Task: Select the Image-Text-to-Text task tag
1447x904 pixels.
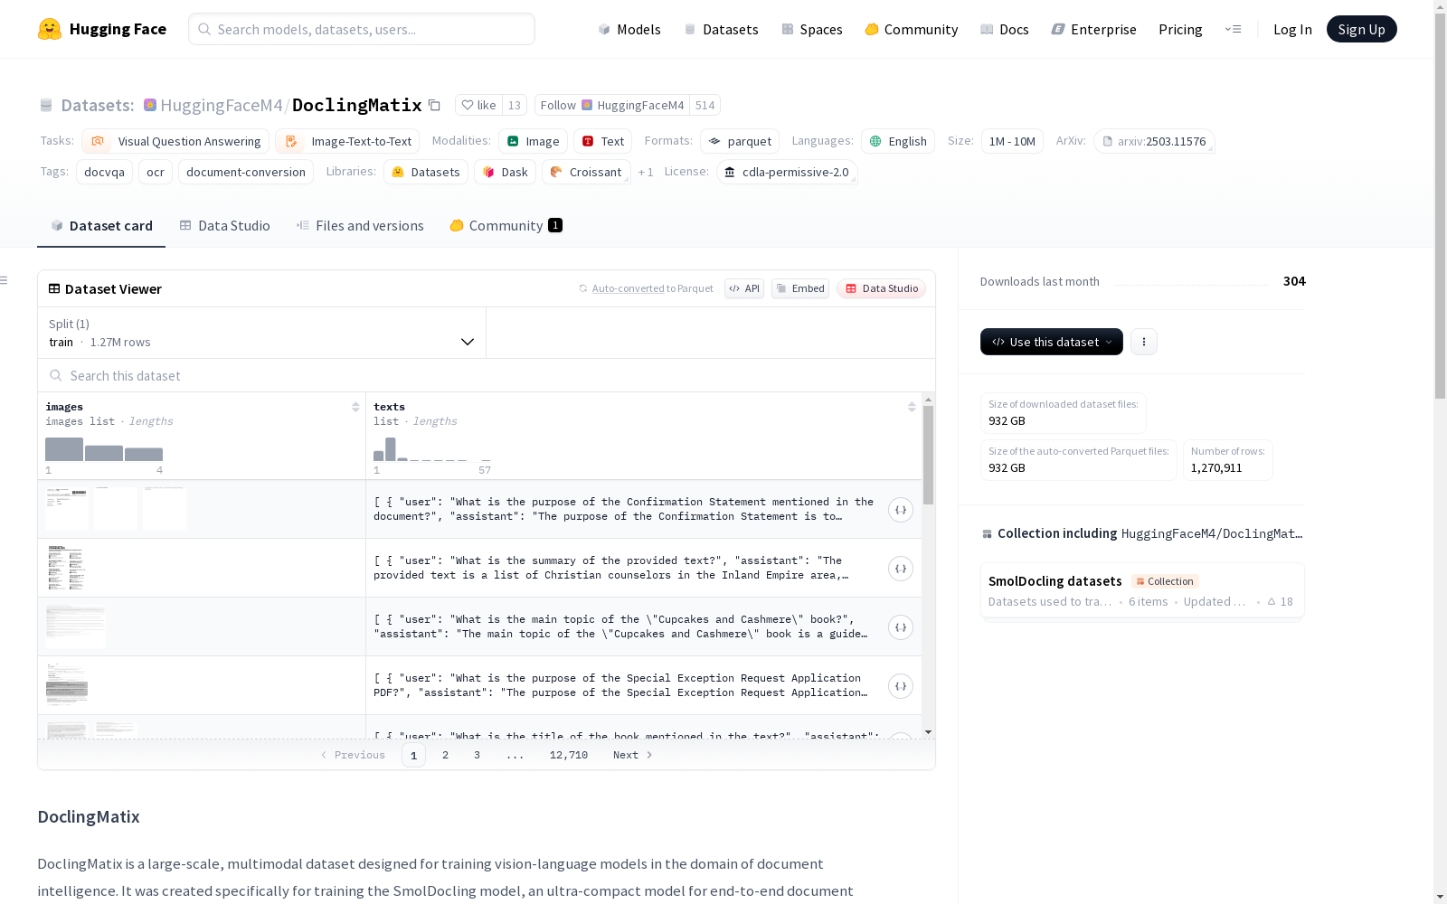Action: coord(347,141)
